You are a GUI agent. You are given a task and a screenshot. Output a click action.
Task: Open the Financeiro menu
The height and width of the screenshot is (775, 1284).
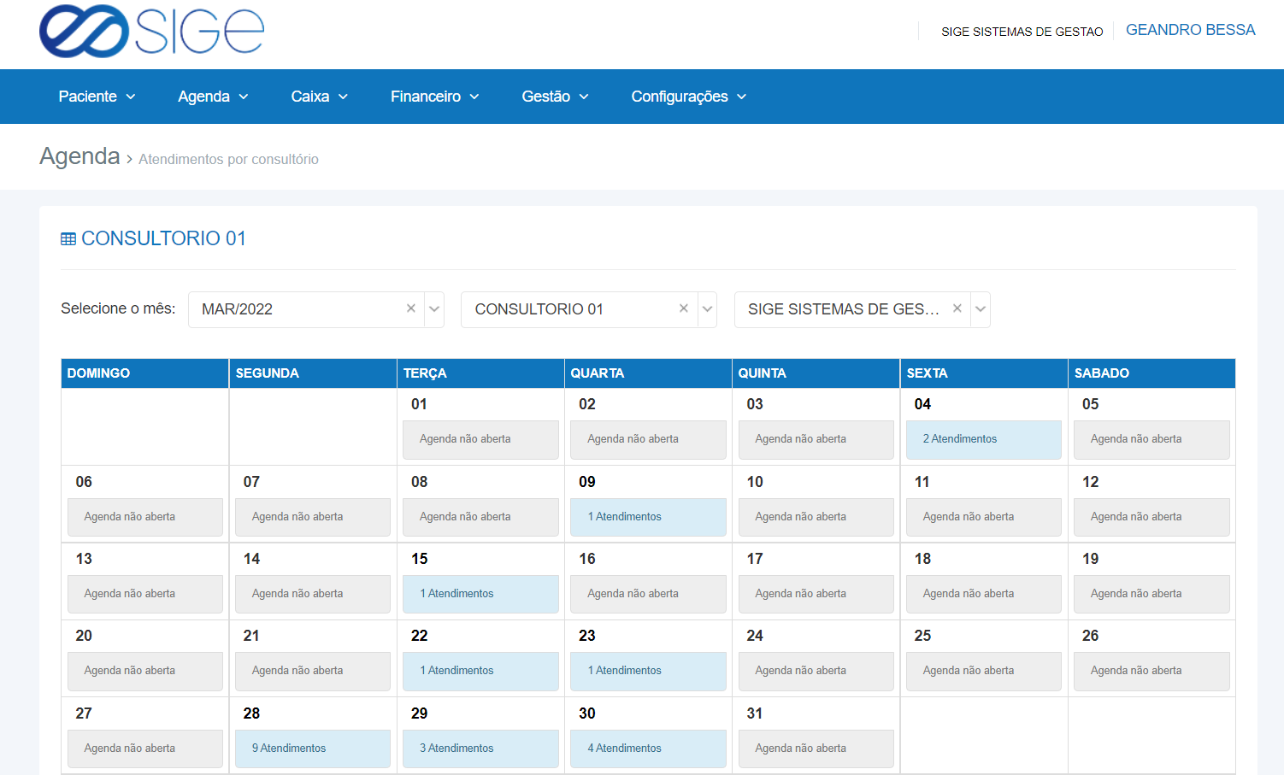point(435,97)
